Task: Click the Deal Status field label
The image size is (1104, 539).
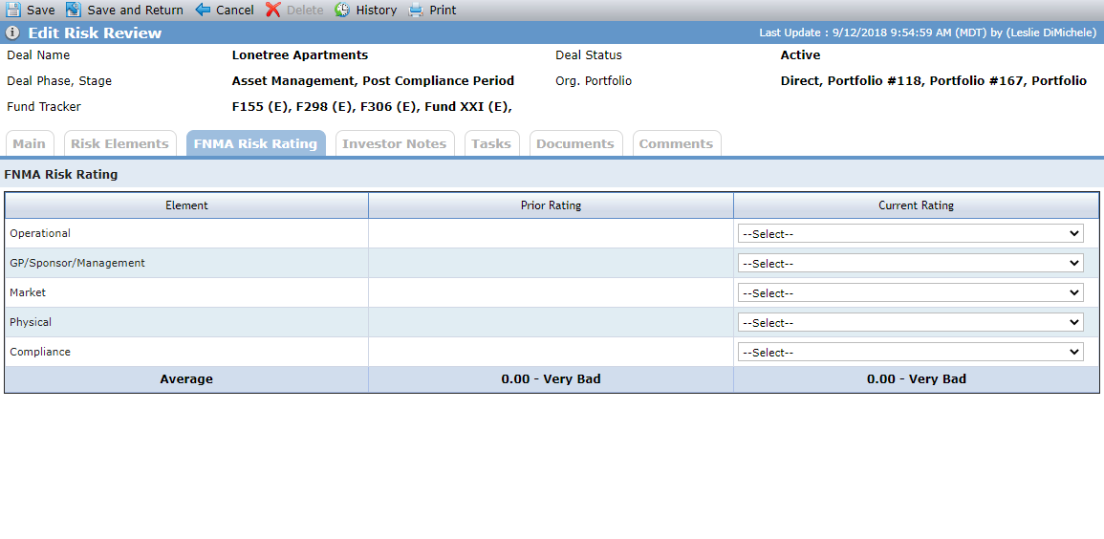Action: (589, 54)
